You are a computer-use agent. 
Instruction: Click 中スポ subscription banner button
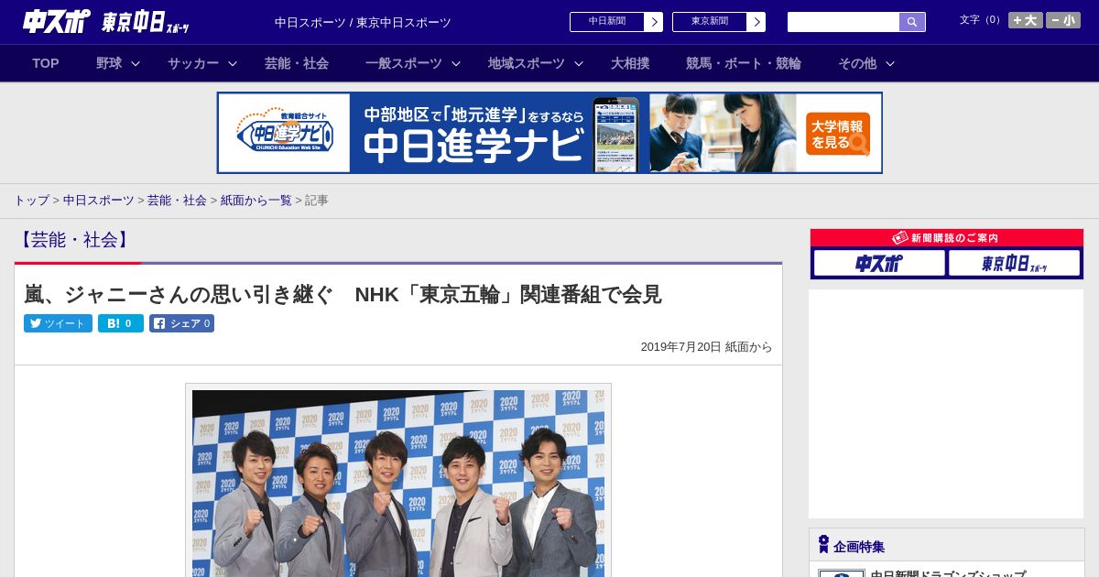(x=879, y=263)
